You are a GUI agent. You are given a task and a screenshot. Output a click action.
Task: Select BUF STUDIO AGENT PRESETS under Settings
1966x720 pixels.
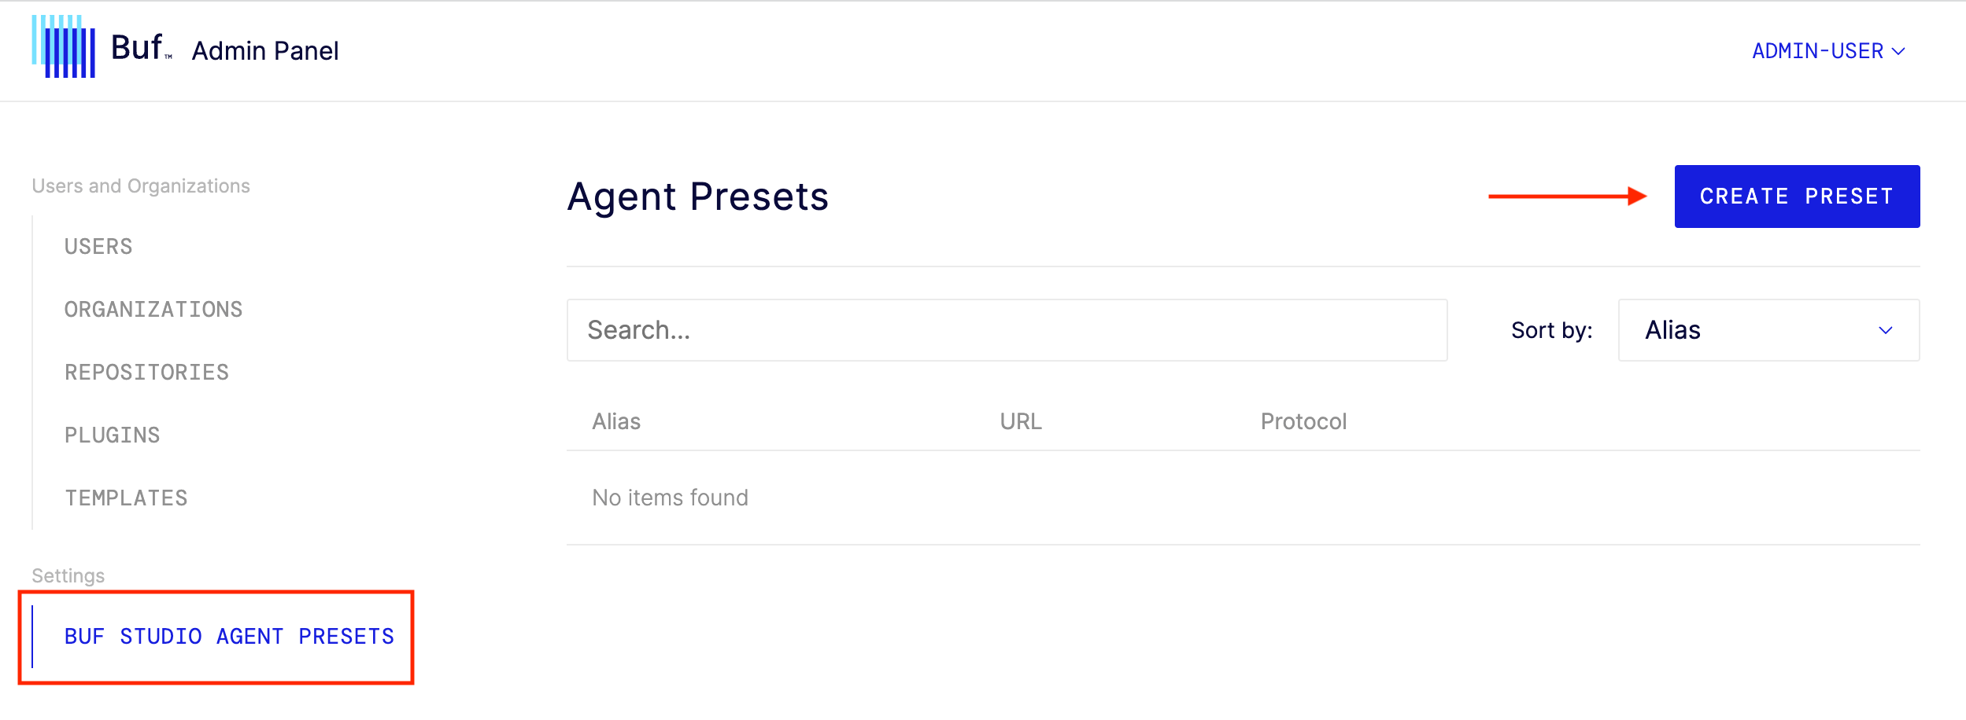[231, 636]
